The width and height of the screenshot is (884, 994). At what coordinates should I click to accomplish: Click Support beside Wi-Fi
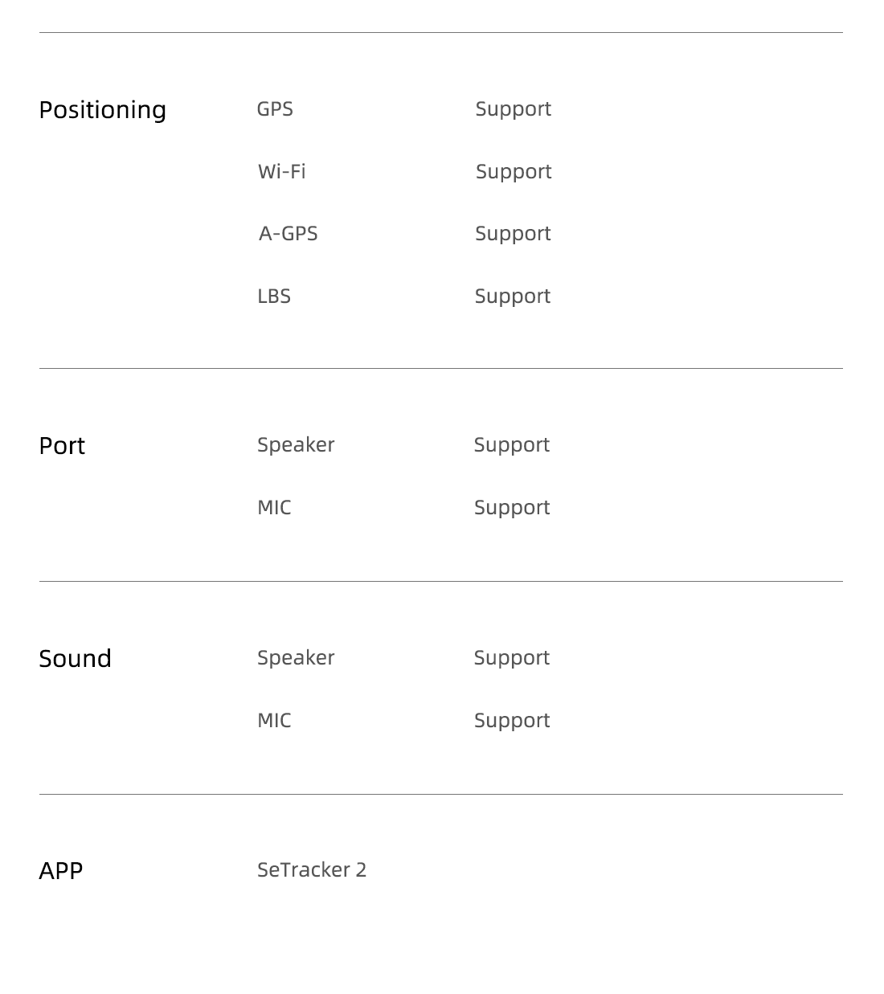tap(514, 172)
